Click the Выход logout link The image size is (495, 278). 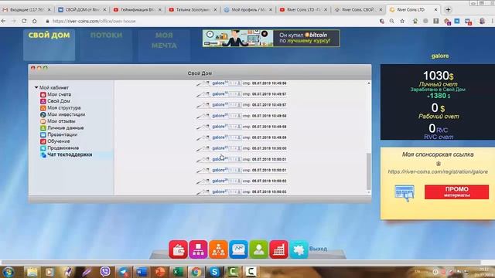[318, 249]
